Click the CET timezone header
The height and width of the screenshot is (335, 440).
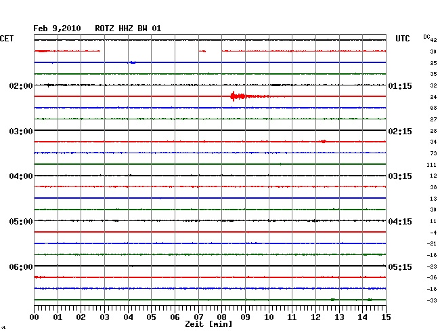coord(7,39)
